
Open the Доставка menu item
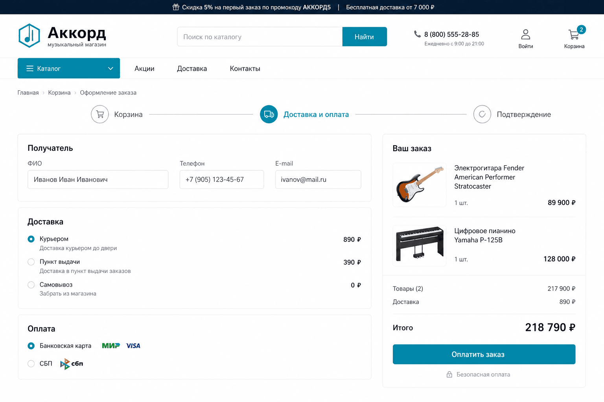click(x=192, y=69)
